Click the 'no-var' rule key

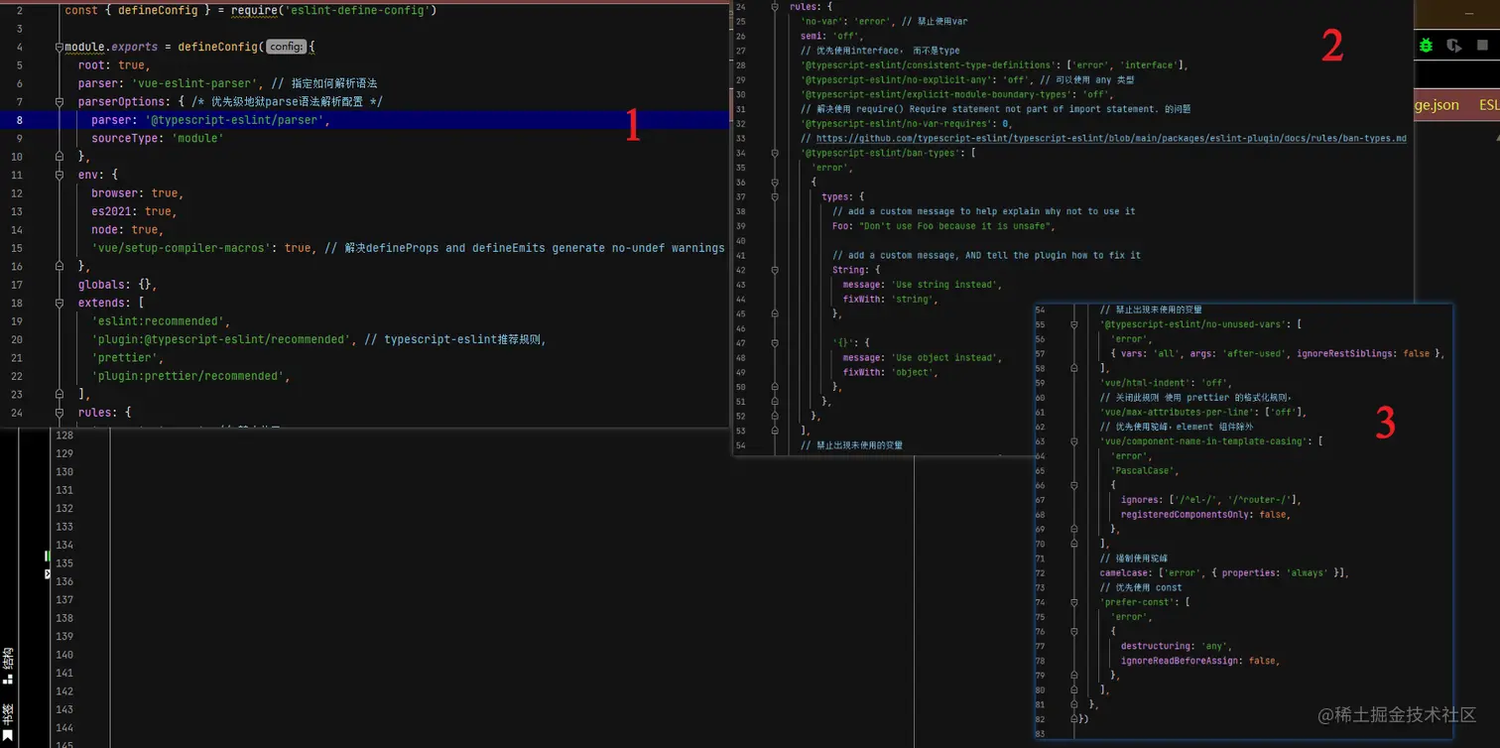tap(822, 21)
